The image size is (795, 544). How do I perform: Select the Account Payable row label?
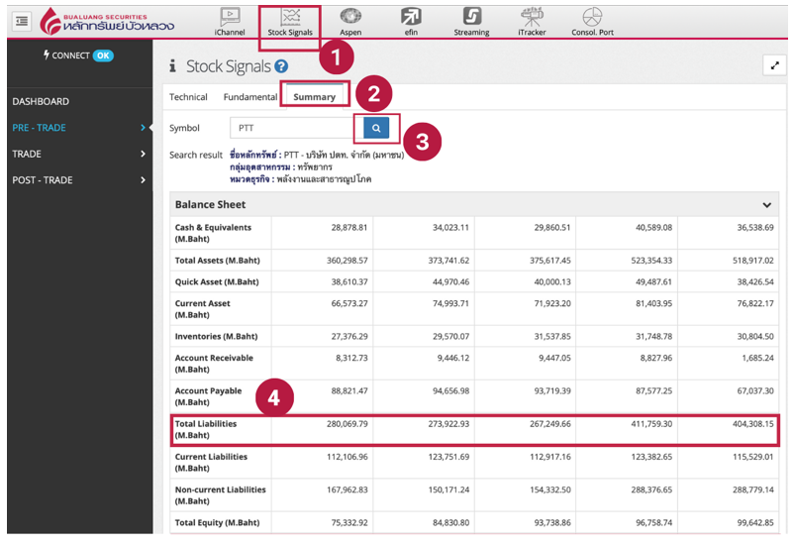click(208, 396)
